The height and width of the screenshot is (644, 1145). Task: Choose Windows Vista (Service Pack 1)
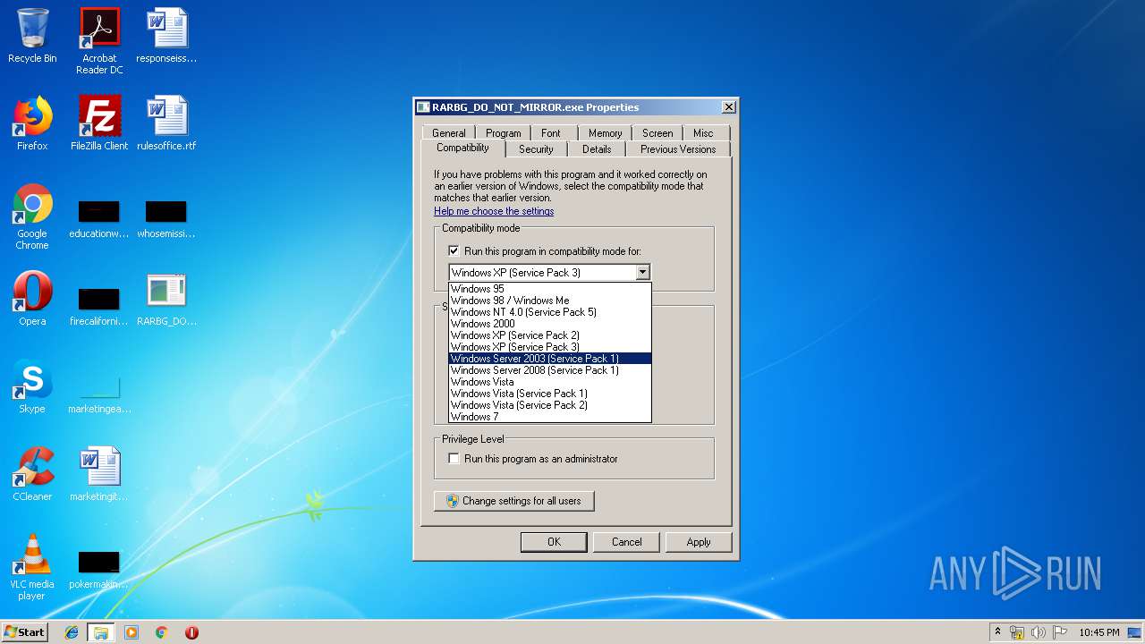pos(549,394)
